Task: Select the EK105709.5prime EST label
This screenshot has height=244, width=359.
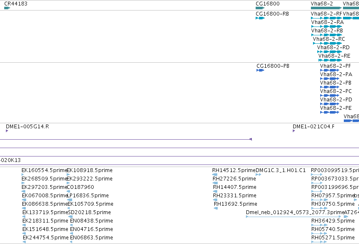Action: click(90, 204)
